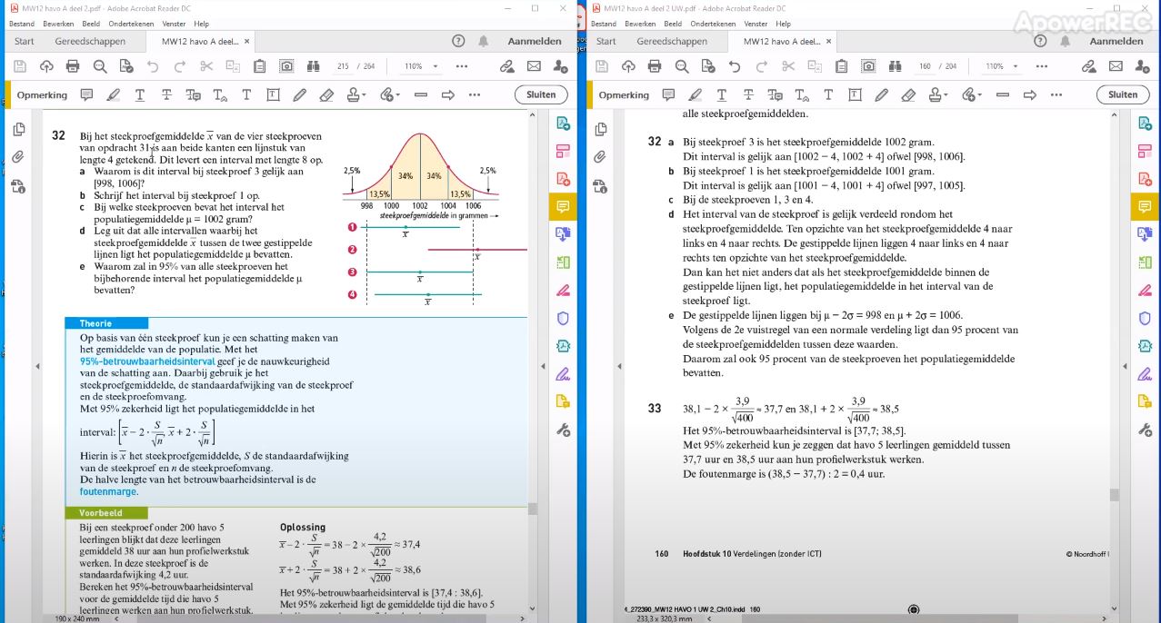Open Beeld menu in right window
This screenshot has height=623, width=1161.
[x=673, y=24]
